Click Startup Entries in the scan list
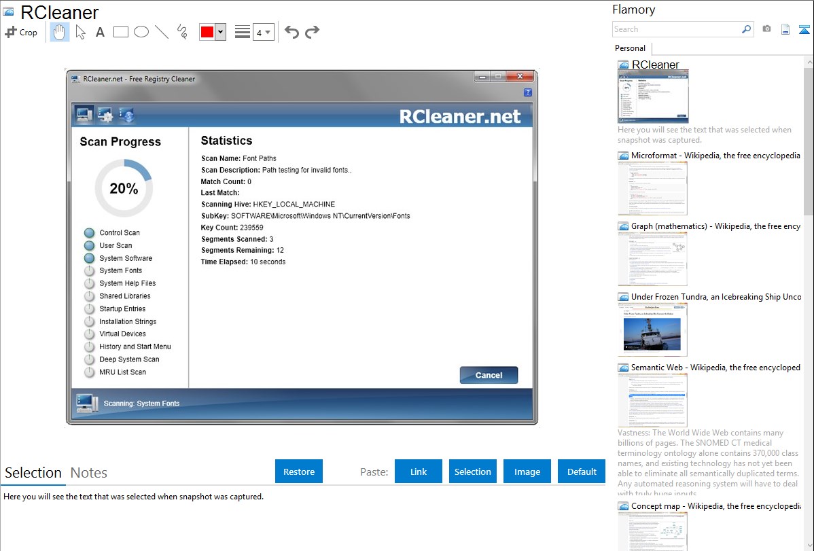 (x=122, y=308)
